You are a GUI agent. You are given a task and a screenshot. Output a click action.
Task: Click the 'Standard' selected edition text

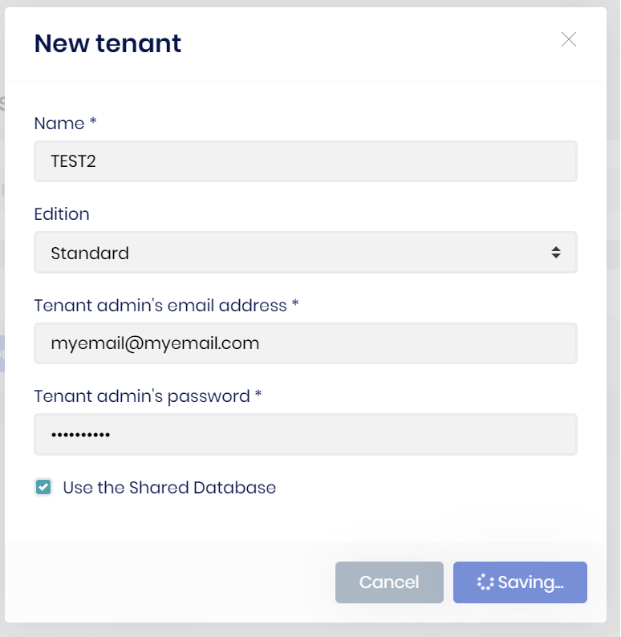[90, 254]
